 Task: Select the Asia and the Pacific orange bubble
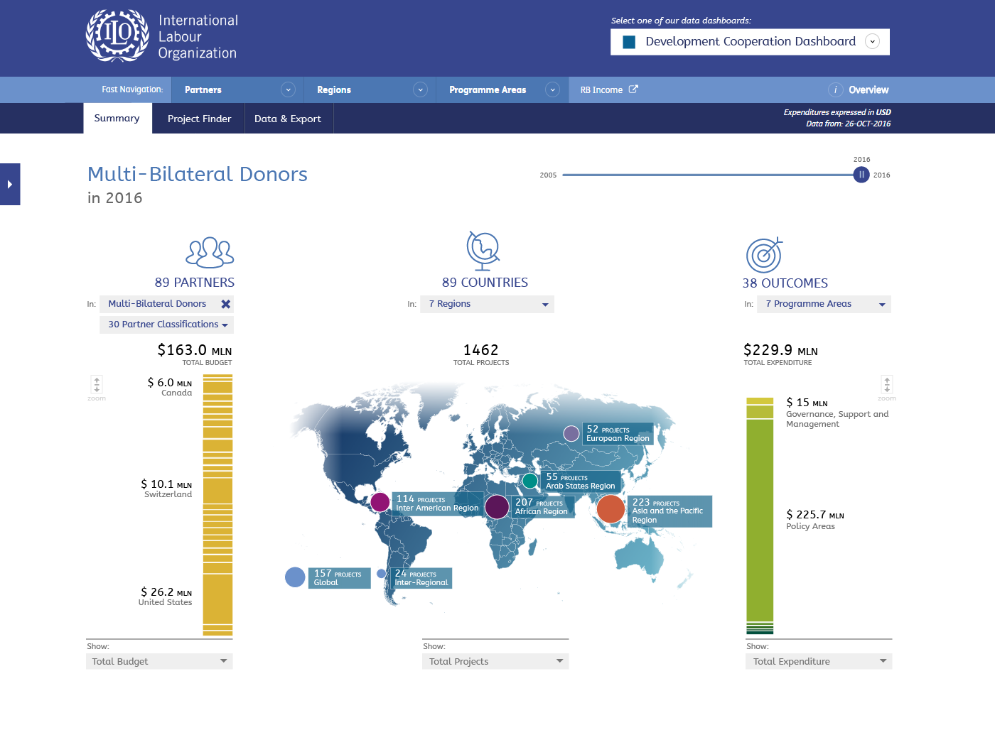coord(611,509)
